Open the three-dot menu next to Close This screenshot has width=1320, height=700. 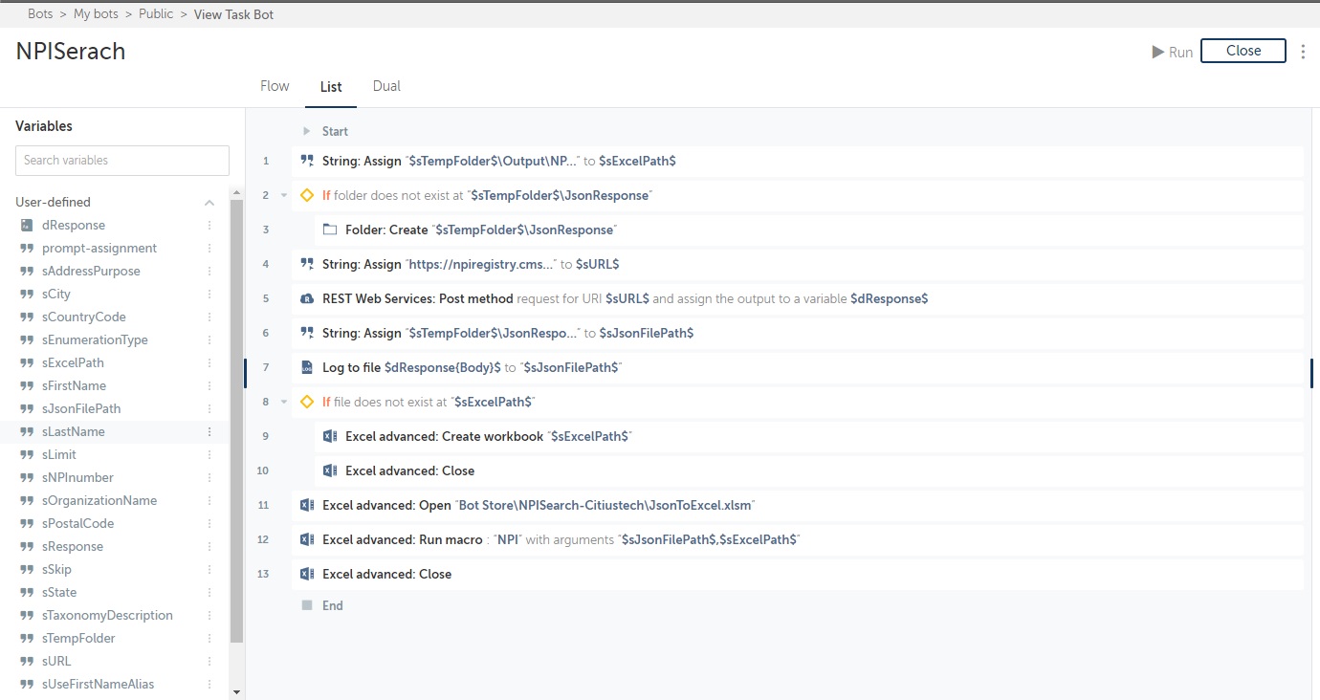1303,52
